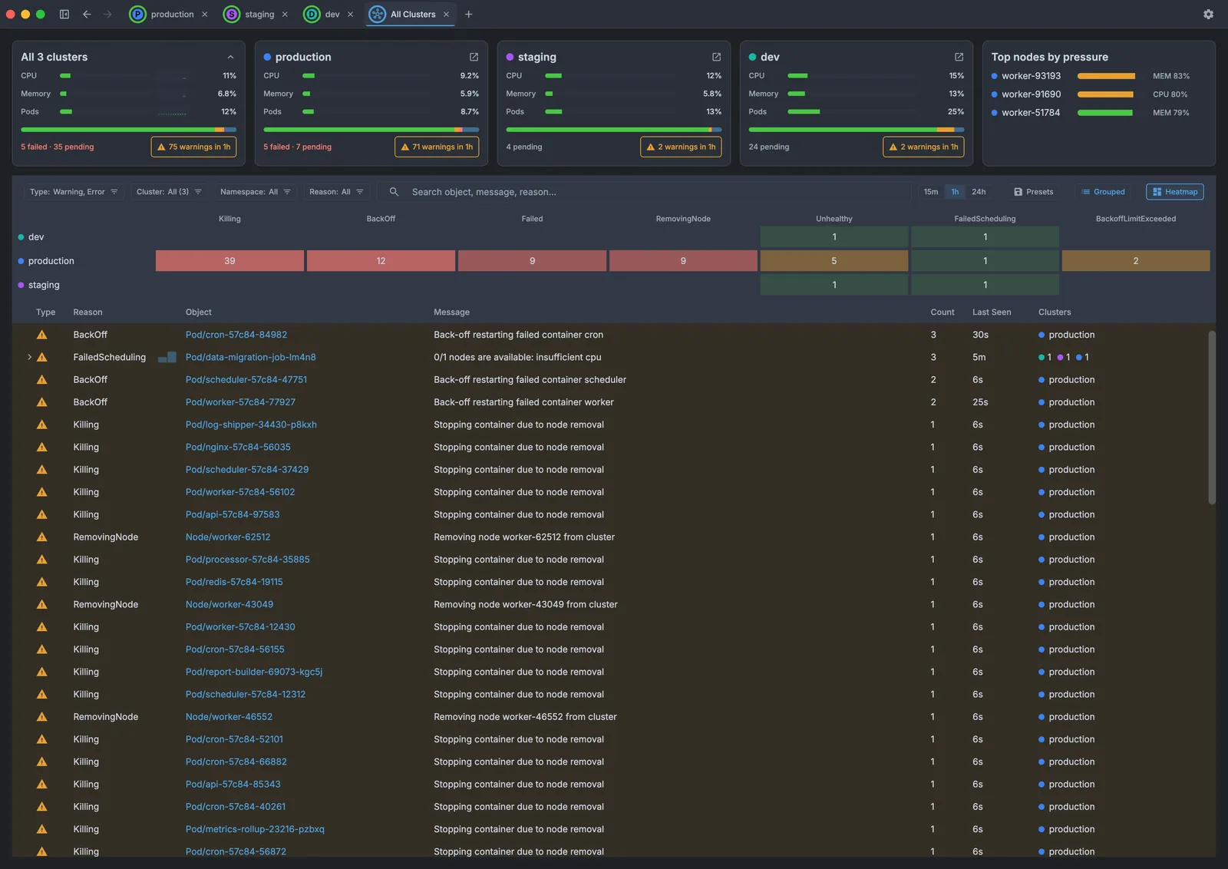The height and width of the screenshot is (869, 1228).
Task: Select the All Clusters tab
Action: tap(411, 14)
